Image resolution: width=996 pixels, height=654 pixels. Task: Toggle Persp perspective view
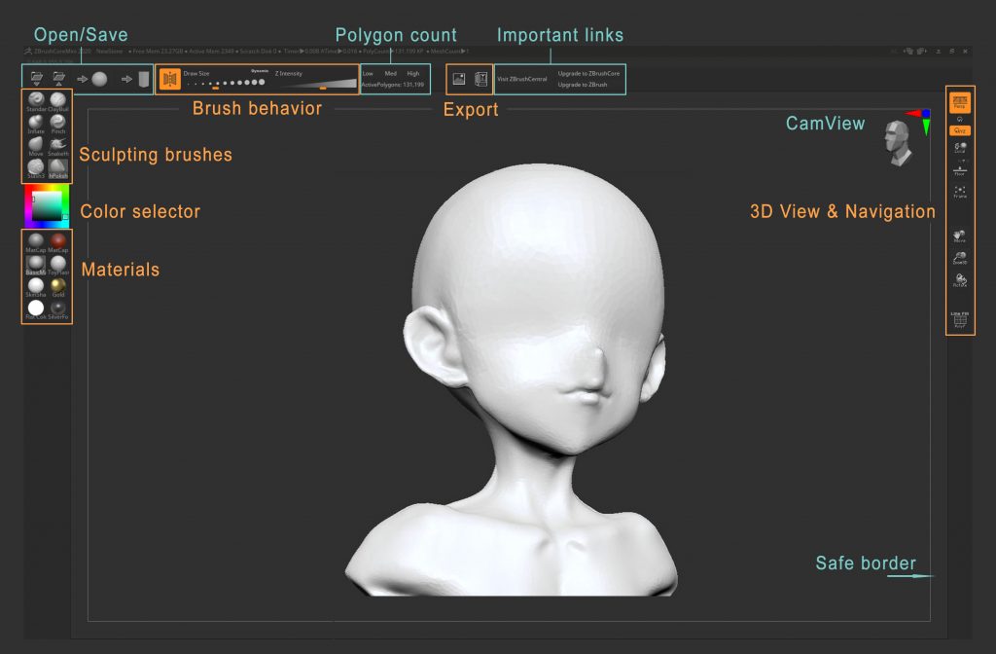960,102
